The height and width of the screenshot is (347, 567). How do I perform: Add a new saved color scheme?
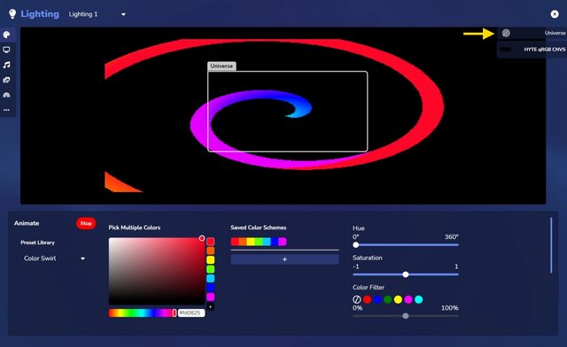284,259
